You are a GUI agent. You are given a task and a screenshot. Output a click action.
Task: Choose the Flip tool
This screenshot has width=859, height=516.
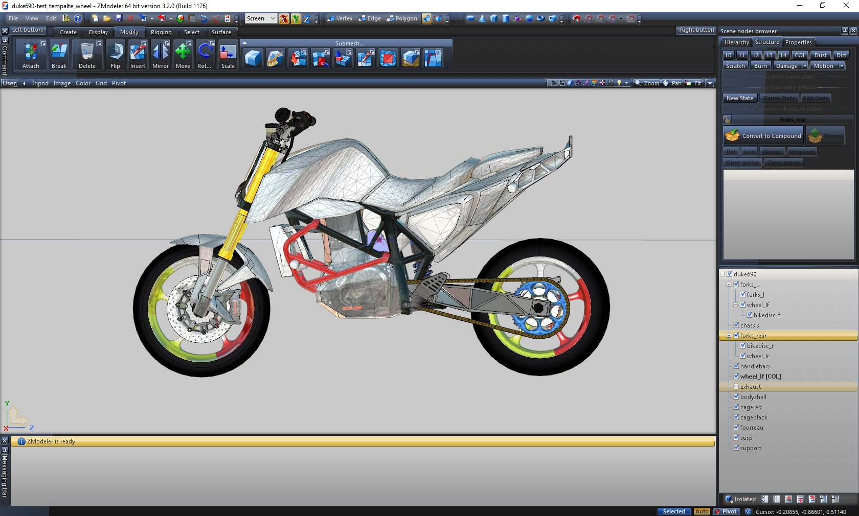116,52
